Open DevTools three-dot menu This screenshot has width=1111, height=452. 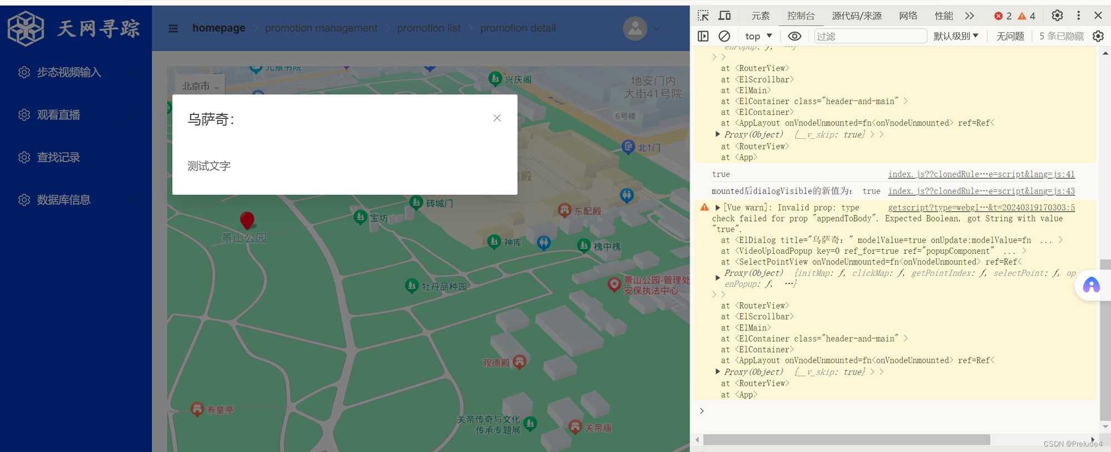1079,16
